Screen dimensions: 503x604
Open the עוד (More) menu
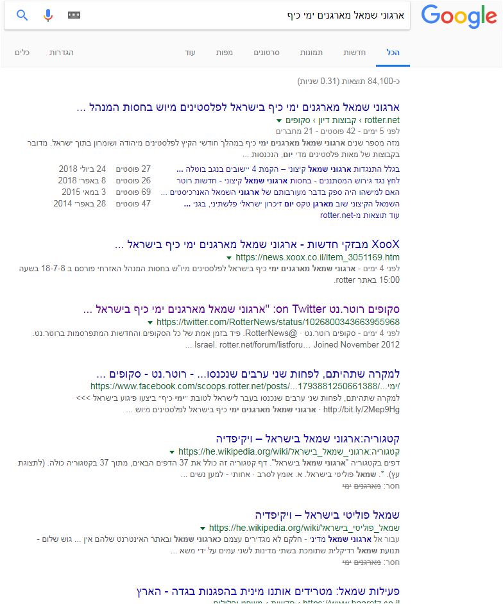pyautogui.click(x=190, y=53)
